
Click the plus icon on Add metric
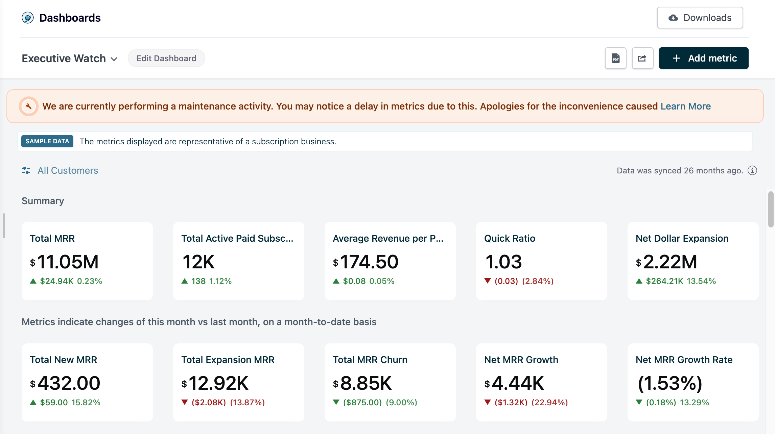[676, 58]
